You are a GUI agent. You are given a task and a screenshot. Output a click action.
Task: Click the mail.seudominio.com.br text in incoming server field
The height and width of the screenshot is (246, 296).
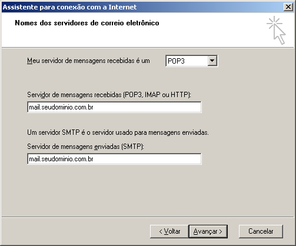[61, 107]
